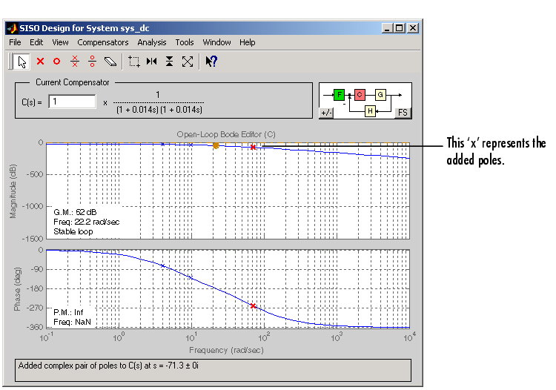This screenshot has width=556, height=390.
Task: Pick the add real zero tool
Action: pos(56,62)
